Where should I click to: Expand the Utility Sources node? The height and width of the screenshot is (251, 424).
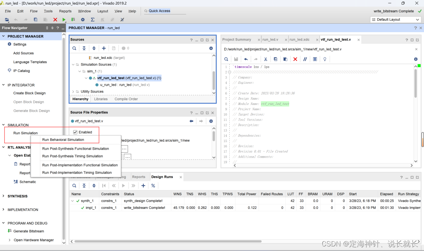tap(73, 91)
